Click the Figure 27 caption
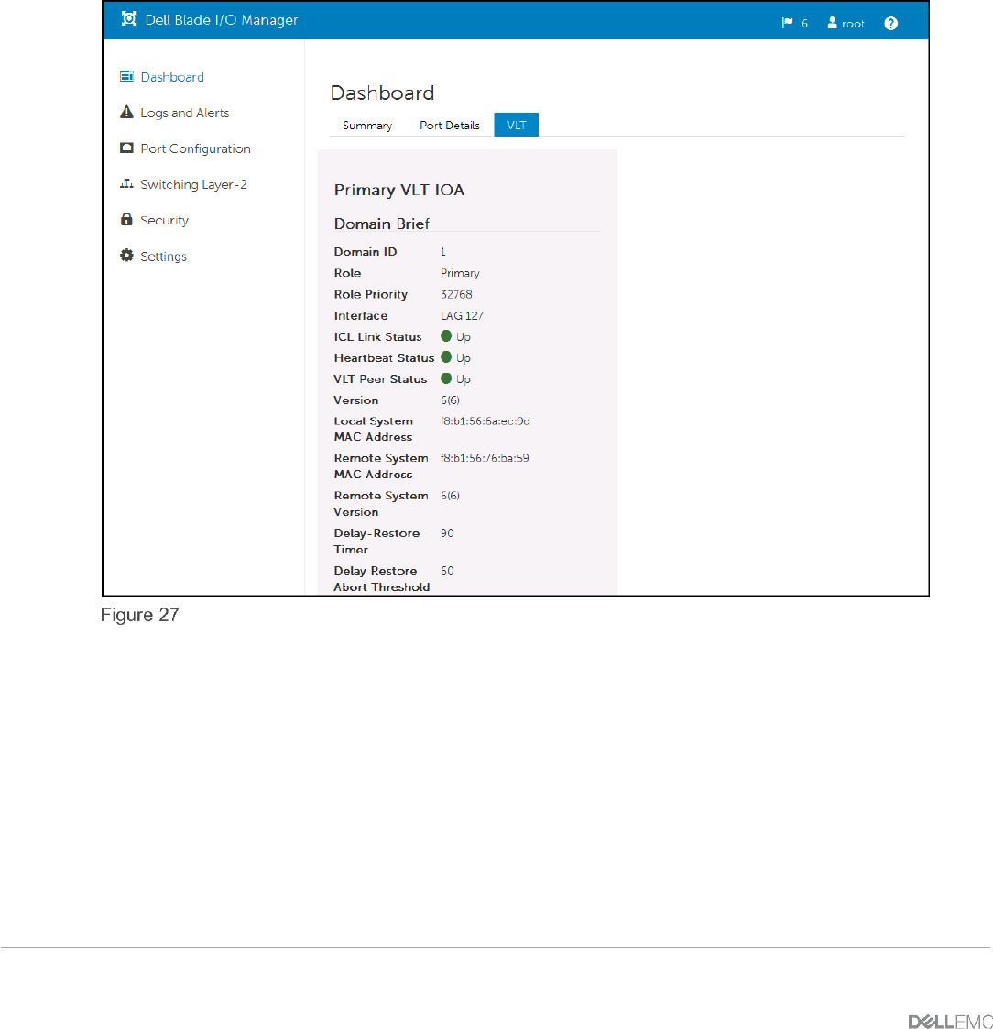The width and height of the screenshot is (993, 1029). [140, 615]
